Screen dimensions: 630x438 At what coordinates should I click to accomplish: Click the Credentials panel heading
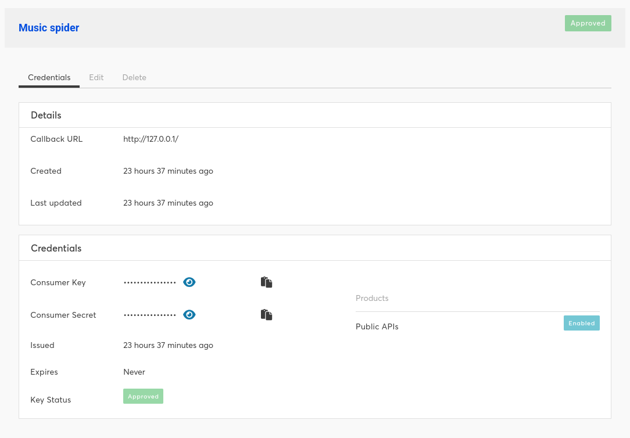pos(56,249)
